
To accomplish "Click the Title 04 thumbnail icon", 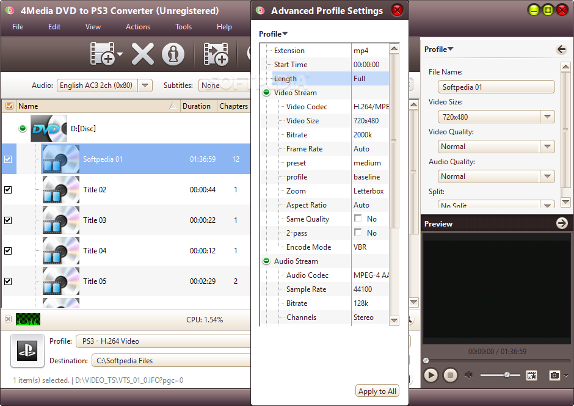I will click(61, 251).
